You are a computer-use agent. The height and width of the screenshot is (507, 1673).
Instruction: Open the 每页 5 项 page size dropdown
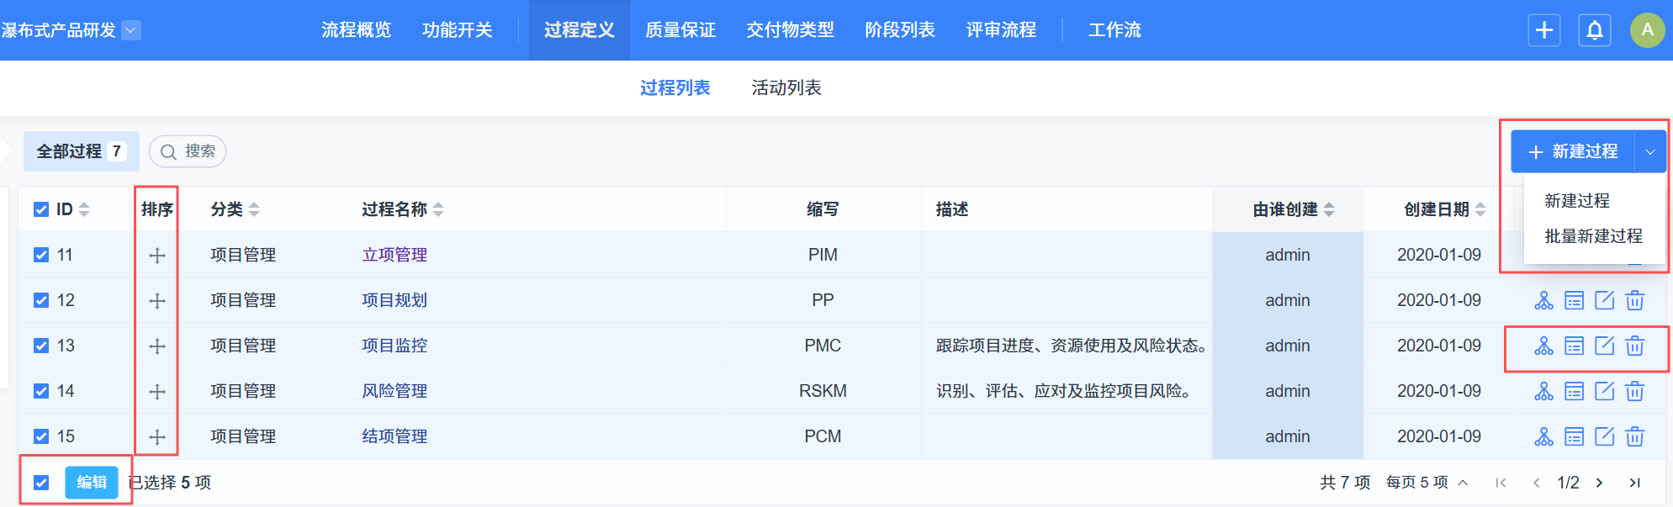click(x=1427, y=482)
